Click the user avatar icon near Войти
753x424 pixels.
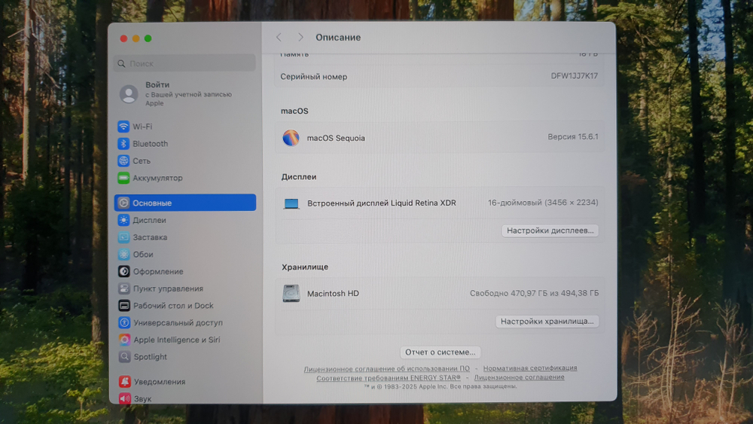[129, 93]
